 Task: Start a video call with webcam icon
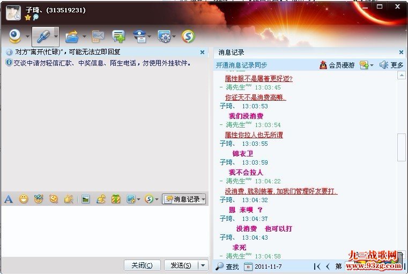15,36
